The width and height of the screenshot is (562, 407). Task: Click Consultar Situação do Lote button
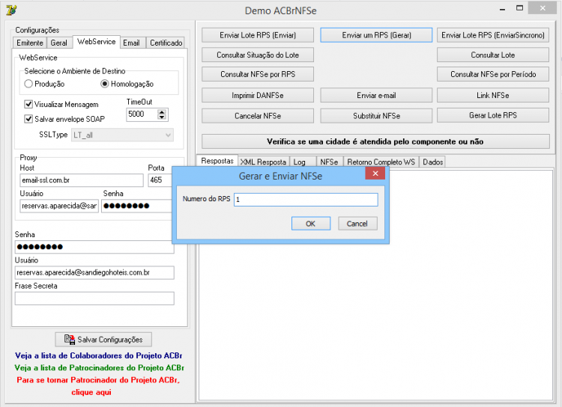coord(257,55)
